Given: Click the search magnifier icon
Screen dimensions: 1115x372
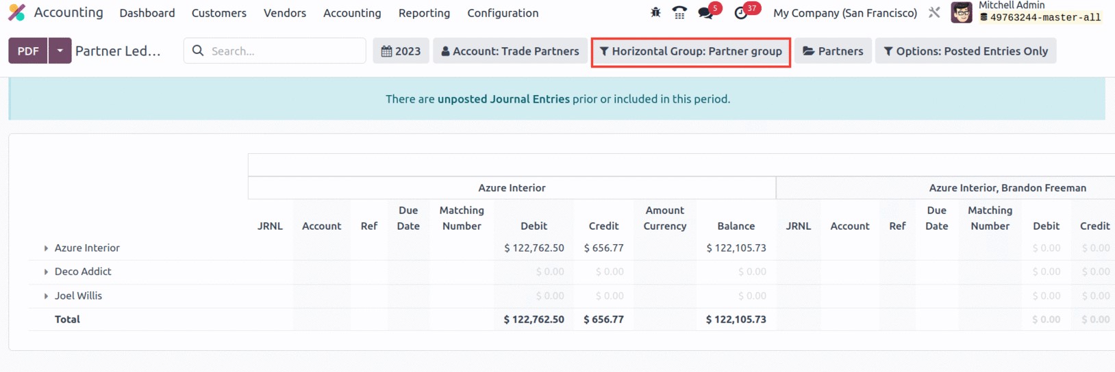Looking at the screenshot, I should [x=198, y=51].
